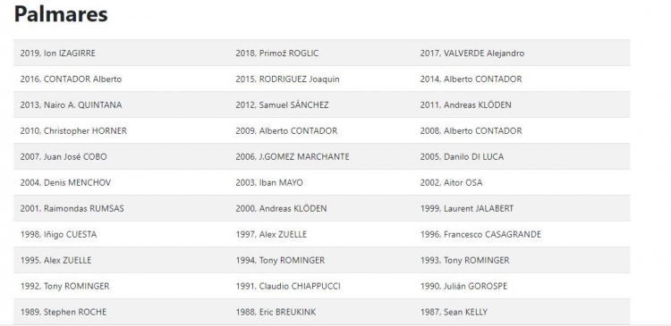
Task: Select the 2016 CONTADOR Alberto cell
Action: (71, 79)
